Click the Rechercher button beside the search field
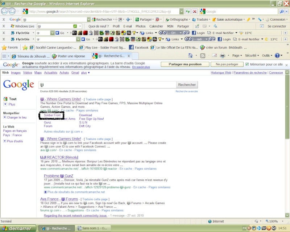 click(187, 85)
